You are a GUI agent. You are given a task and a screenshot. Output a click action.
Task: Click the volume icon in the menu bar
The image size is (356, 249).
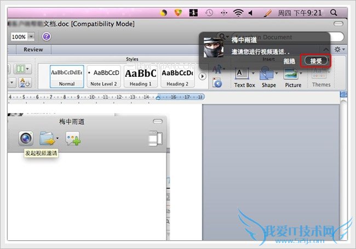[x=251, y=13]
